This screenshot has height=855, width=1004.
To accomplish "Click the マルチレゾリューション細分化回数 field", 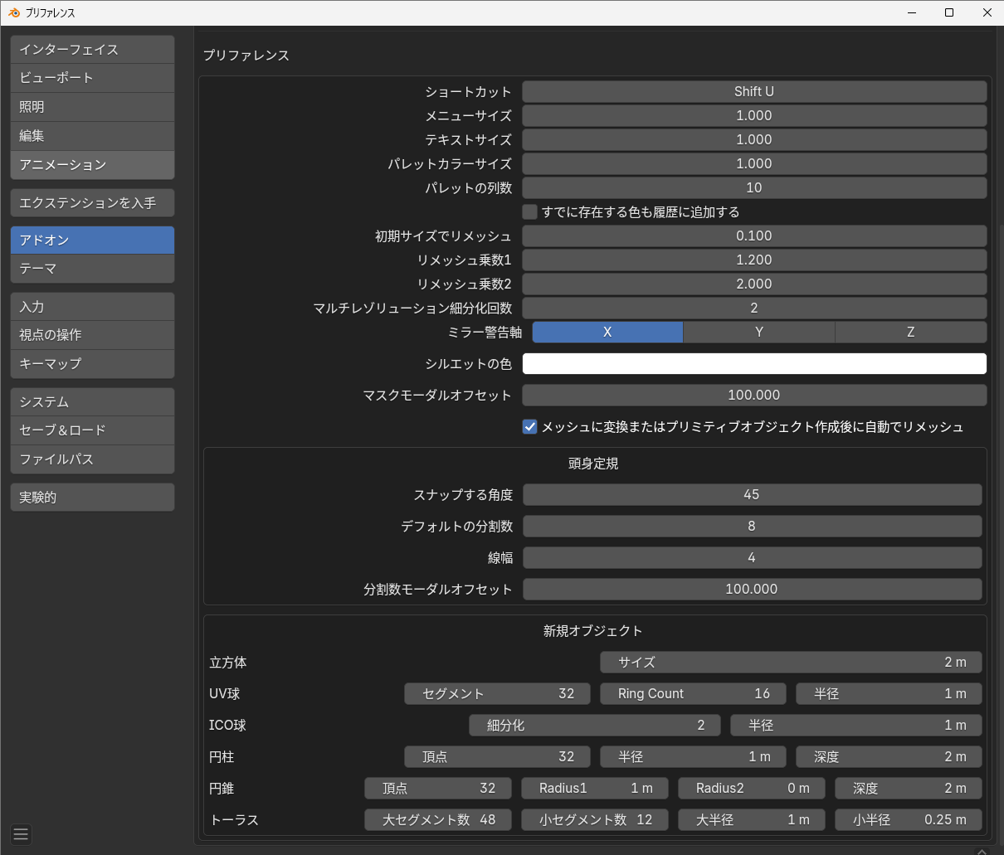I will 754,308.
